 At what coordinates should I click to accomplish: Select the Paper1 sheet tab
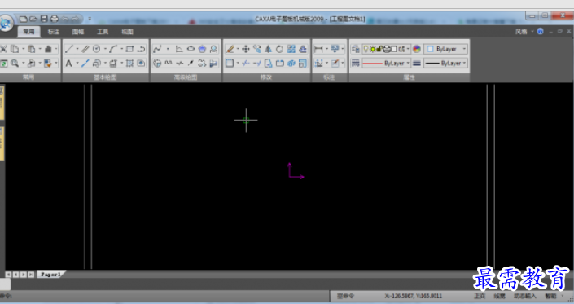click(x=50, y=274)
